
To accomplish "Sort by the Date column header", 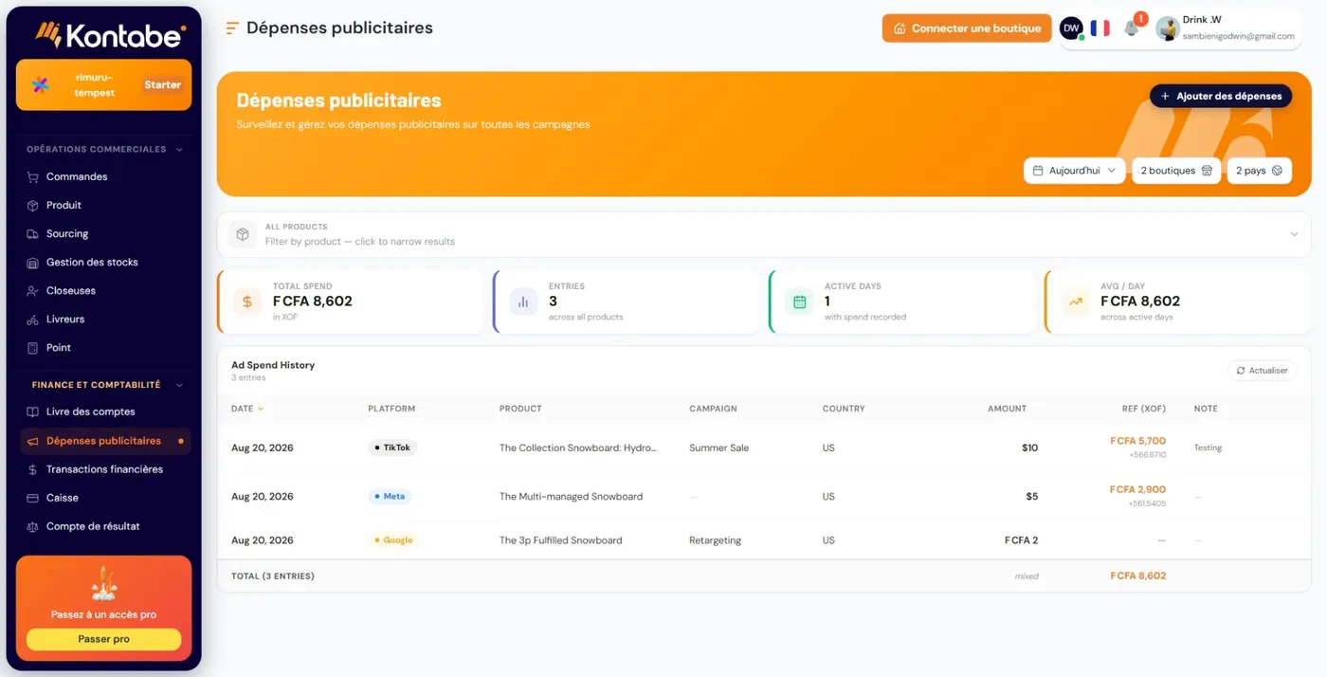I will (247, 409).
